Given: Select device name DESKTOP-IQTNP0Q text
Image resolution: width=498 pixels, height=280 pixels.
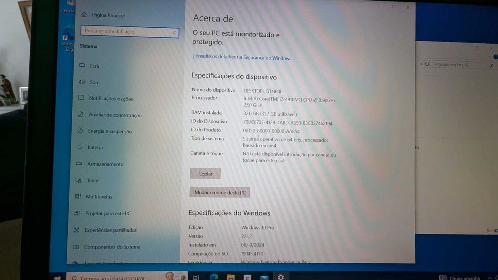Looking at the screenshot, I should point(263,91).
